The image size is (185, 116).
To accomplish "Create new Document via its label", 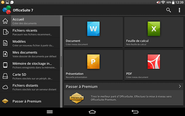I will (73, 41).
